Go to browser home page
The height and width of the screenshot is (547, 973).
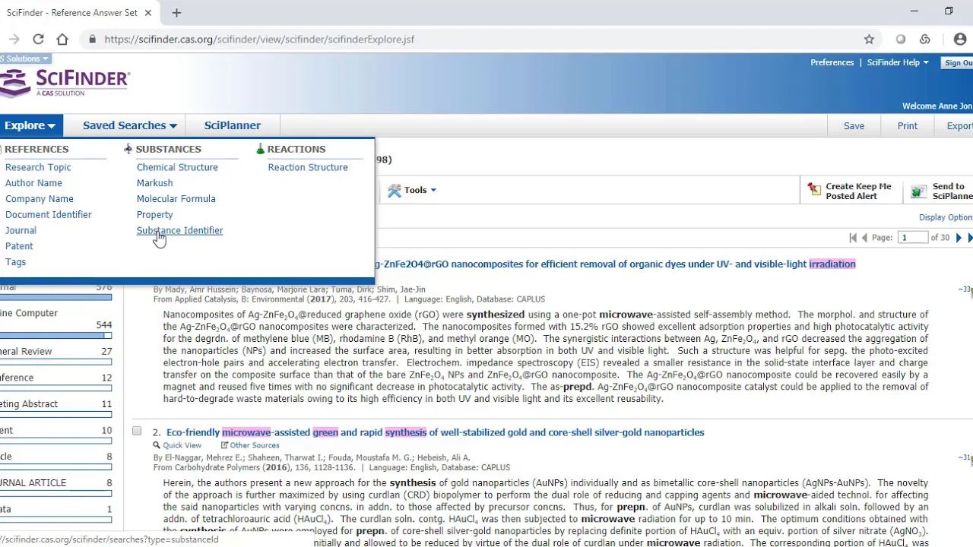click(62, 40)
